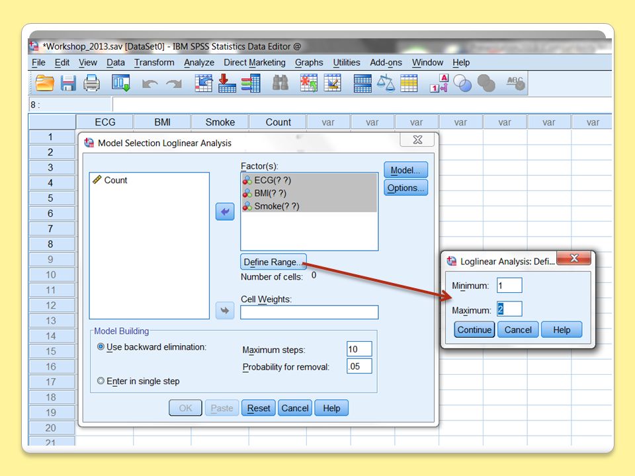Click the Spell Check ABC icon
The image size is (635, 476).
pyautogui.click(x=515, y=83)
